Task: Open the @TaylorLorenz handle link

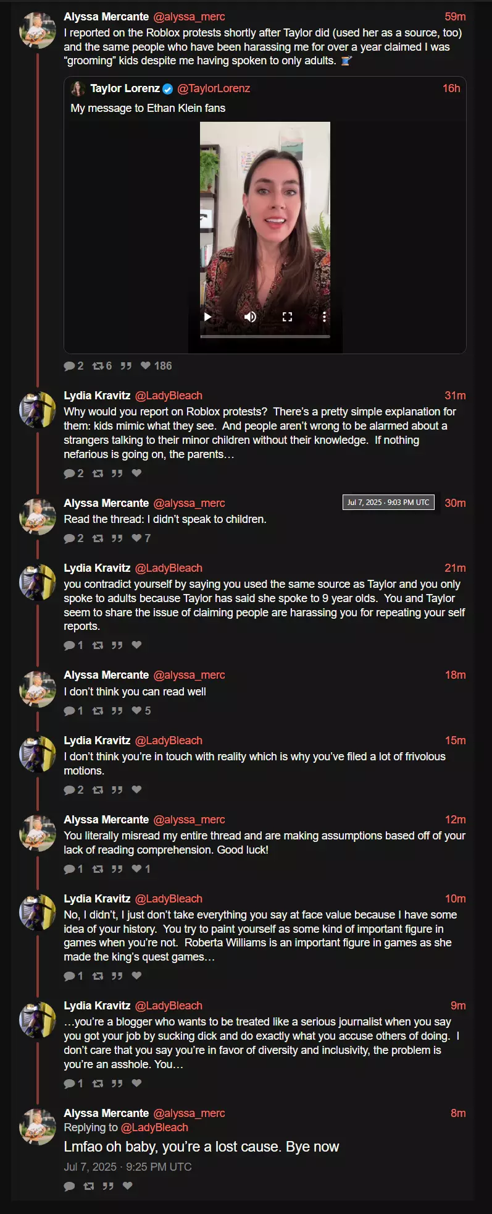Action: [214, 88]
